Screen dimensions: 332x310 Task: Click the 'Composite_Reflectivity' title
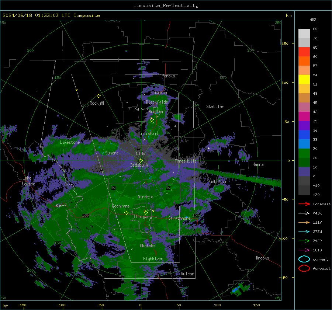pyautogui.click(x=166, y=6)
